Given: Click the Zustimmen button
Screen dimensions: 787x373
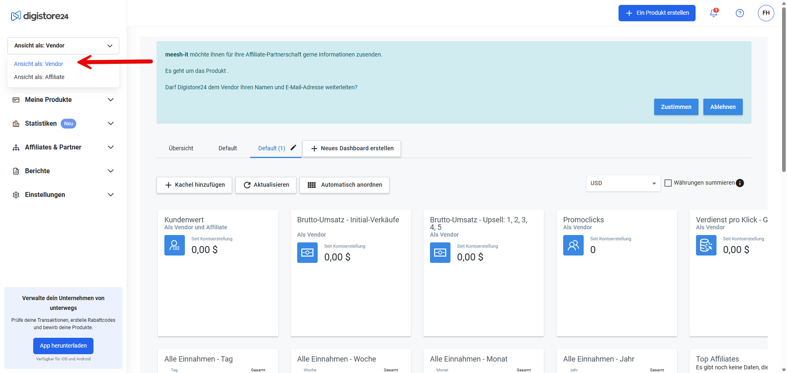Looking at the screenshot, I should 676,107.
